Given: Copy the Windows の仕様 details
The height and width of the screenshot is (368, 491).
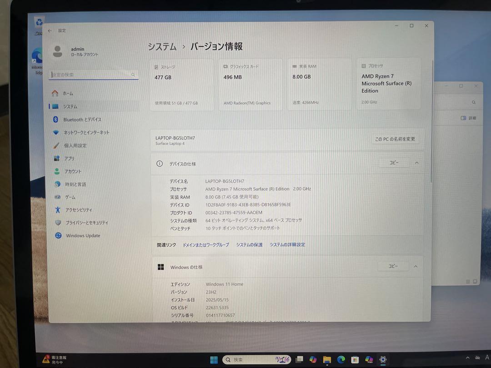Looking at the screenshot, I should tap(393, 266).
